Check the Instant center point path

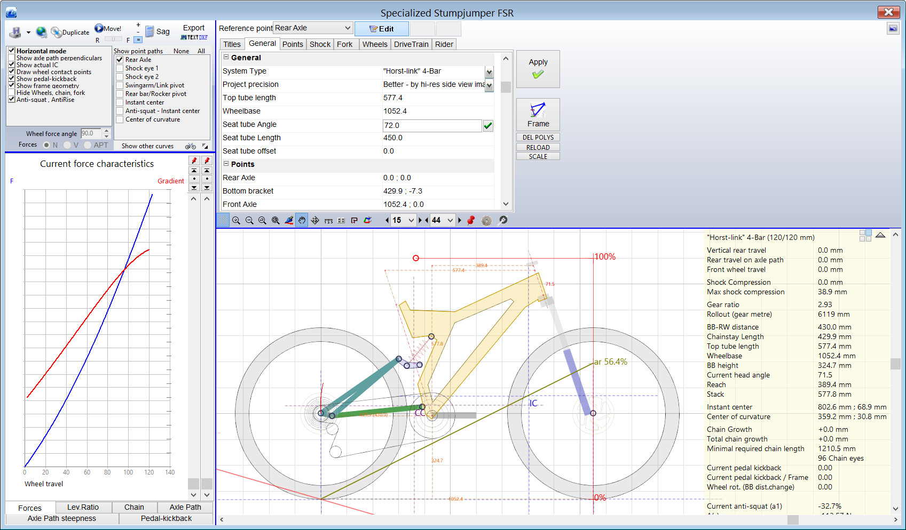pos(120,102)
